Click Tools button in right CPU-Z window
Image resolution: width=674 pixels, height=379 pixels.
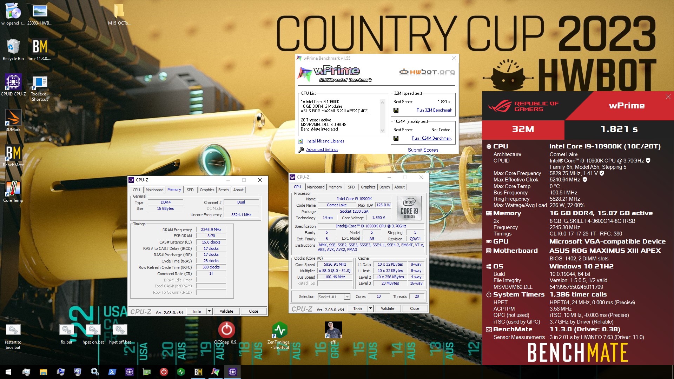coord(358,308)
